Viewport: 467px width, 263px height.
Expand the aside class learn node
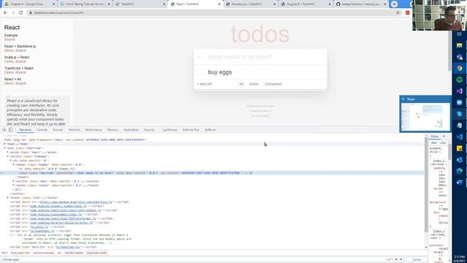pos(8,152)
